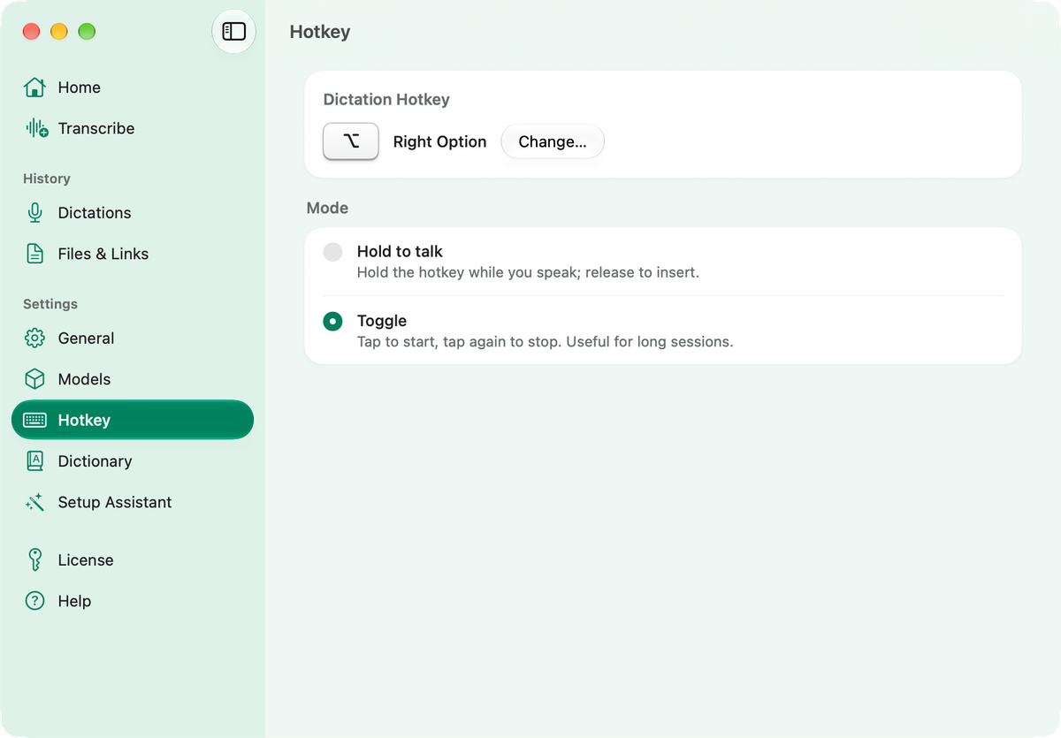Open General settings label
The image size is (1061, 738).
pyautogui.click(x=86, y=339)
